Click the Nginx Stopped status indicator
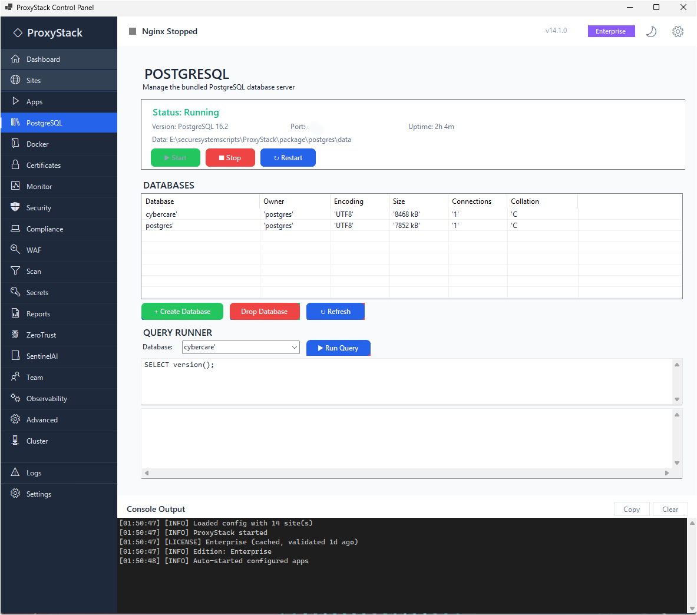This screenshot has height=615, width=697. pyautogui.click(x=163, y=31)
